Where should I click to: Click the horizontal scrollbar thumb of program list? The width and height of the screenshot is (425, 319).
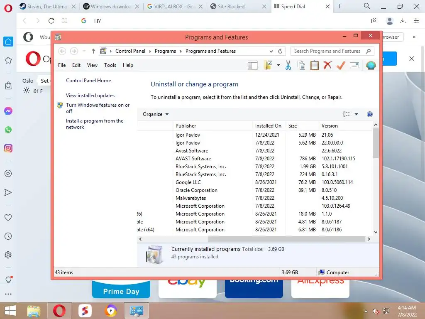(286, 239)
